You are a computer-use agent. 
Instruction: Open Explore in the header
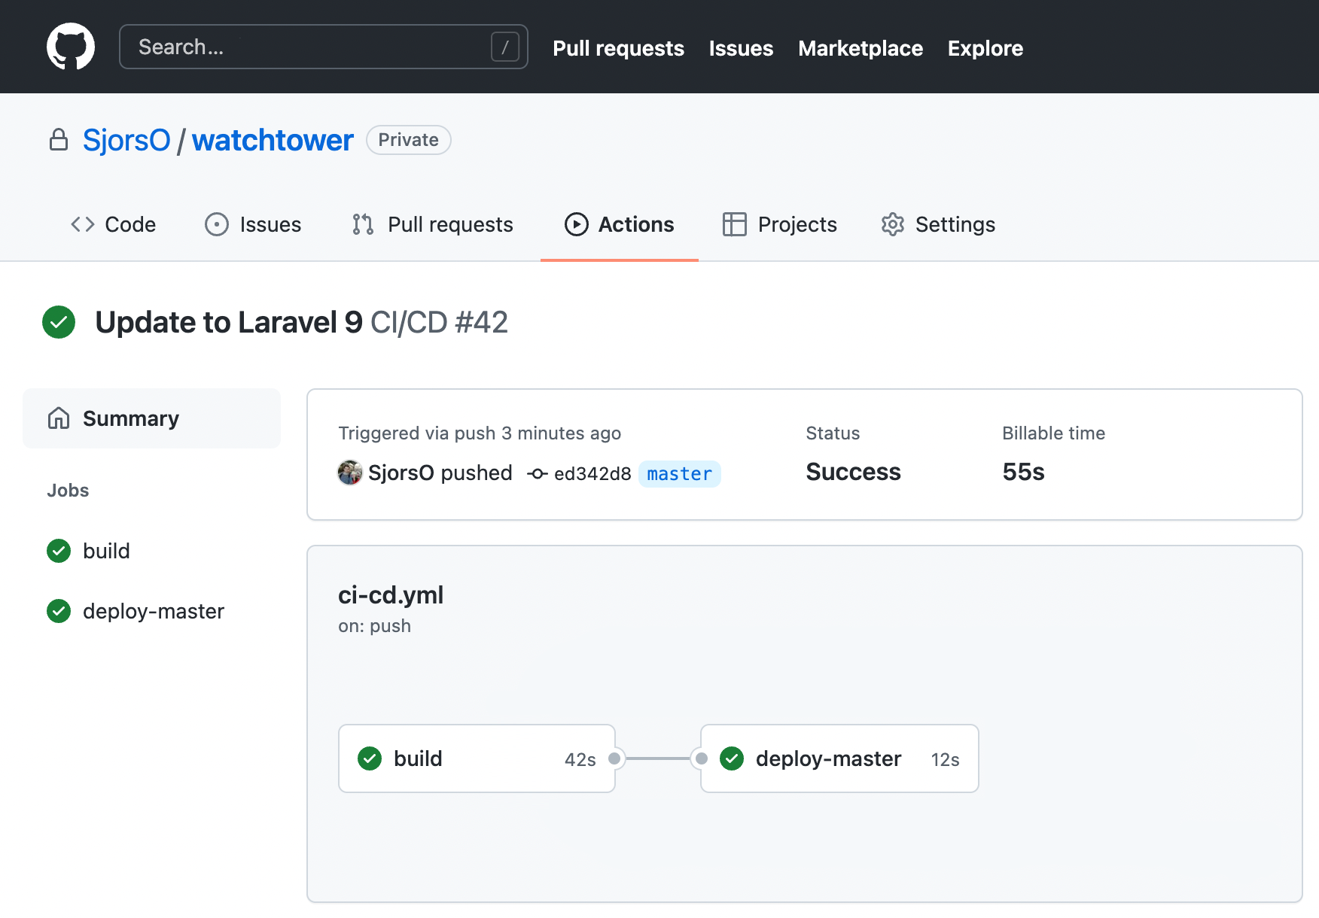pyautogui.click(x=985, y=48)
